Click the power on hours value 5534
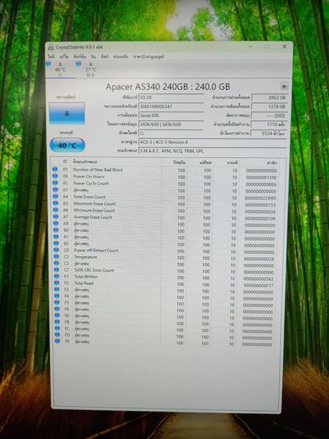The height and width of the screenshot is (439, 329). pos(269,134)
